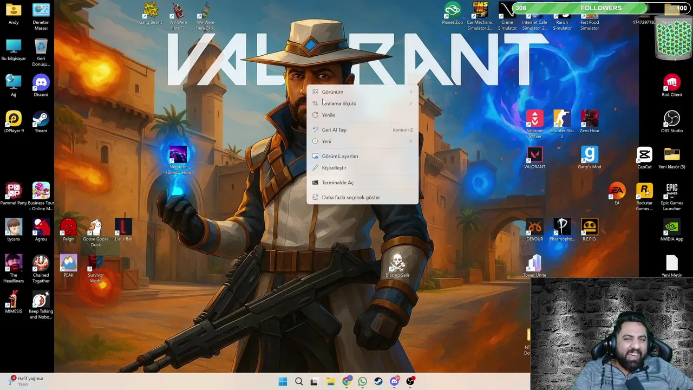The height and width of the screenshot is (390, 693).
Task: Select the Tower Unite desktop icon
Action: click(x=534, y=266)
